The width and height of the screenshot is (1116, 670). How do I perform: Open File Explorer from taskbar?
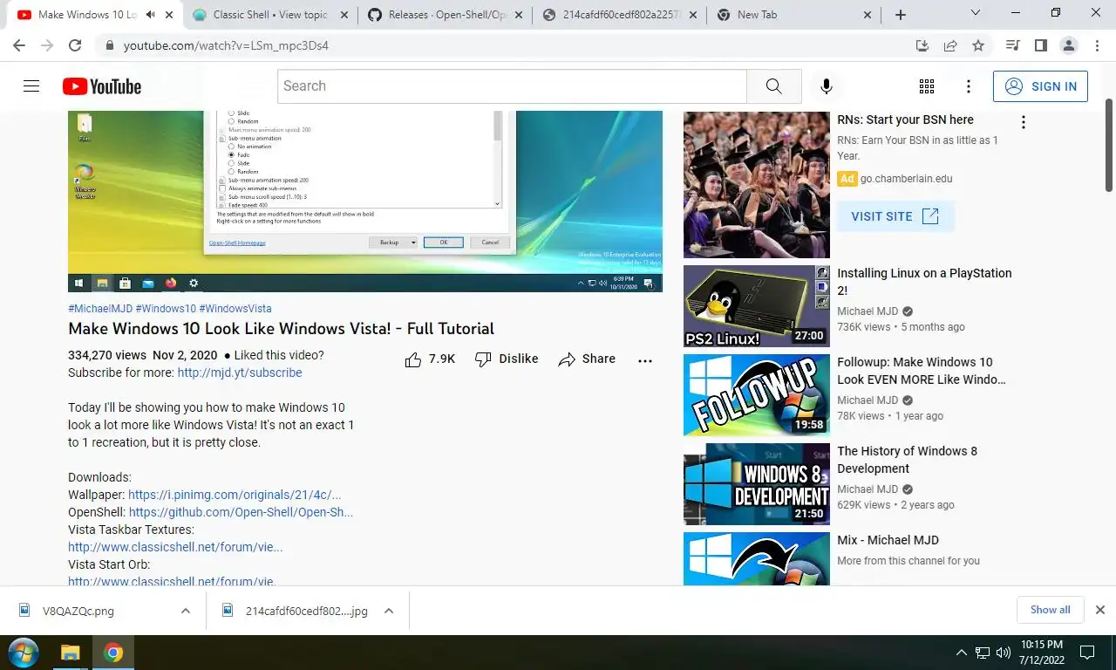[x=70, y=653]
